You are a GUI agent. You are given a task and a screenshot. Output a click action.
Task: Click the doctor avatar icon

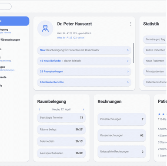click(45, 28)
